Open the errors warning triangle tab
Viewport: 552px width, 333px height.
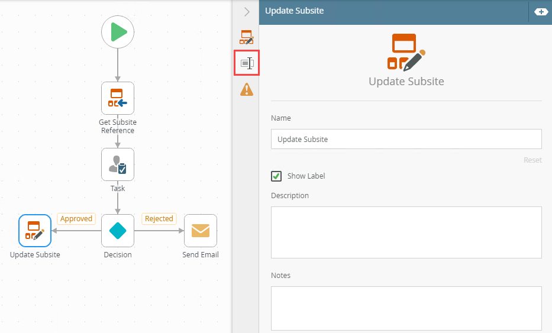coord(247,89)
